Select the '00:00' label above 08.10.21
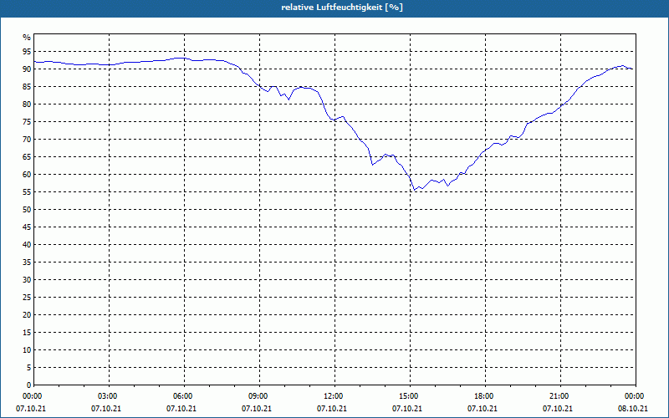The width and height of the screenshot is (669, 418). point(636,395)
